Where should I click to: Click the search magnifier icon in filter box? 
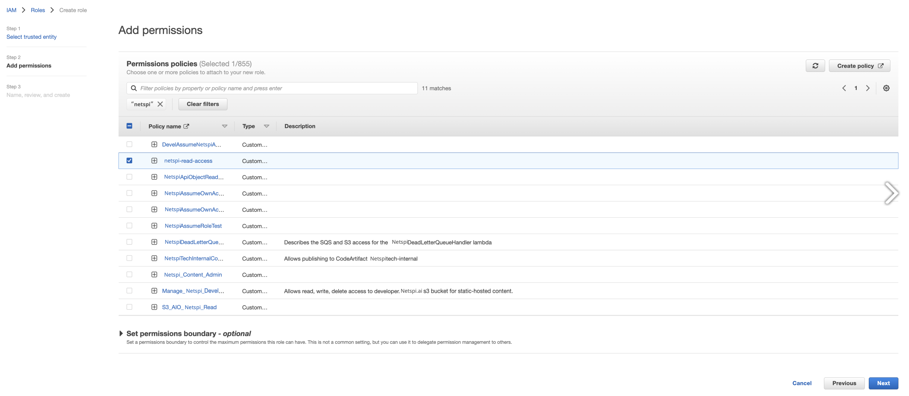point(134,88)
